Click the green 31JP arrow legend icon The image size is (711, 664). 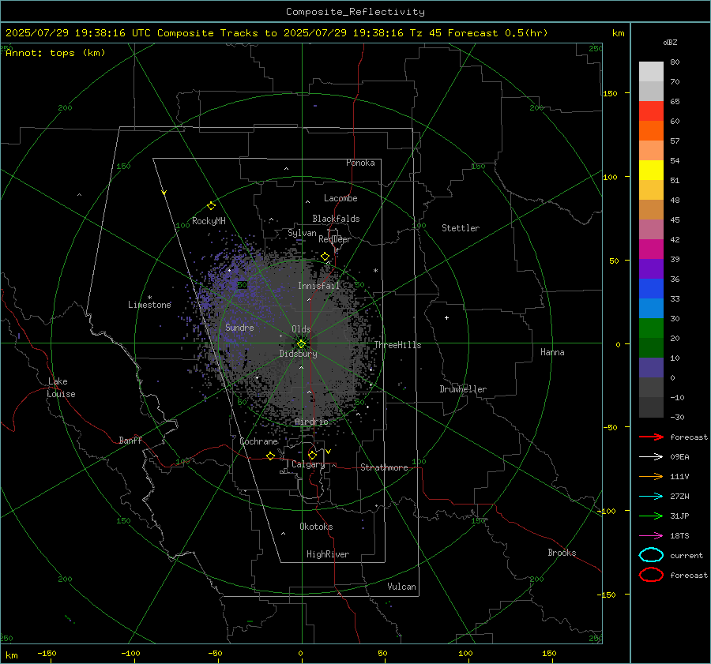pos(651,516)
